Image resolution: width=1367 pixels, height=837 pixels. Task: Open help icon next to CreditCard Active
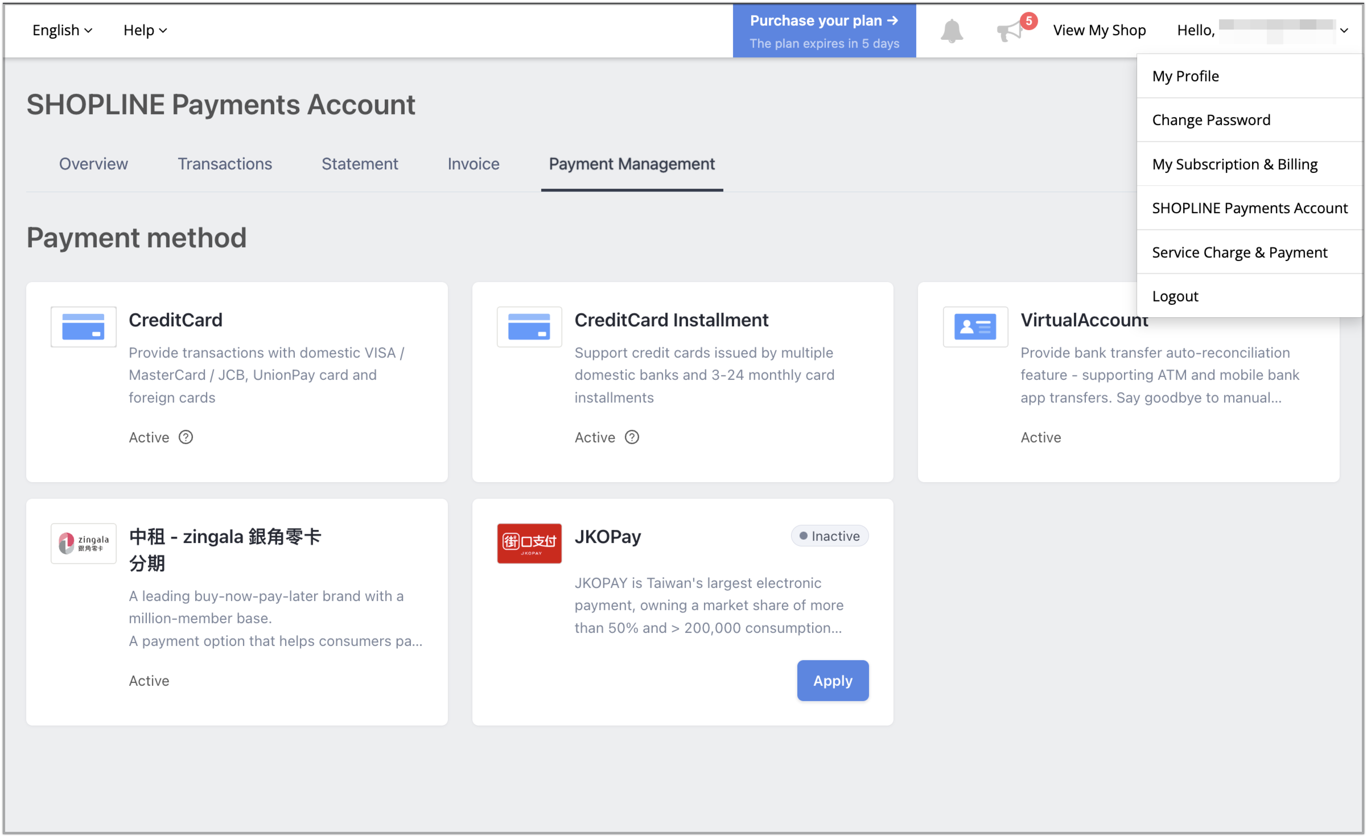[x=186, y=437]
